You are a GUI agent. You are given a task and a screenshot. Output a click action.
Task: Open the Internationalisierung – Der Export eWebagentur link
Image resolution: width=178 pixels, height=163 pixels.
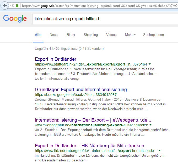[94, 120]
